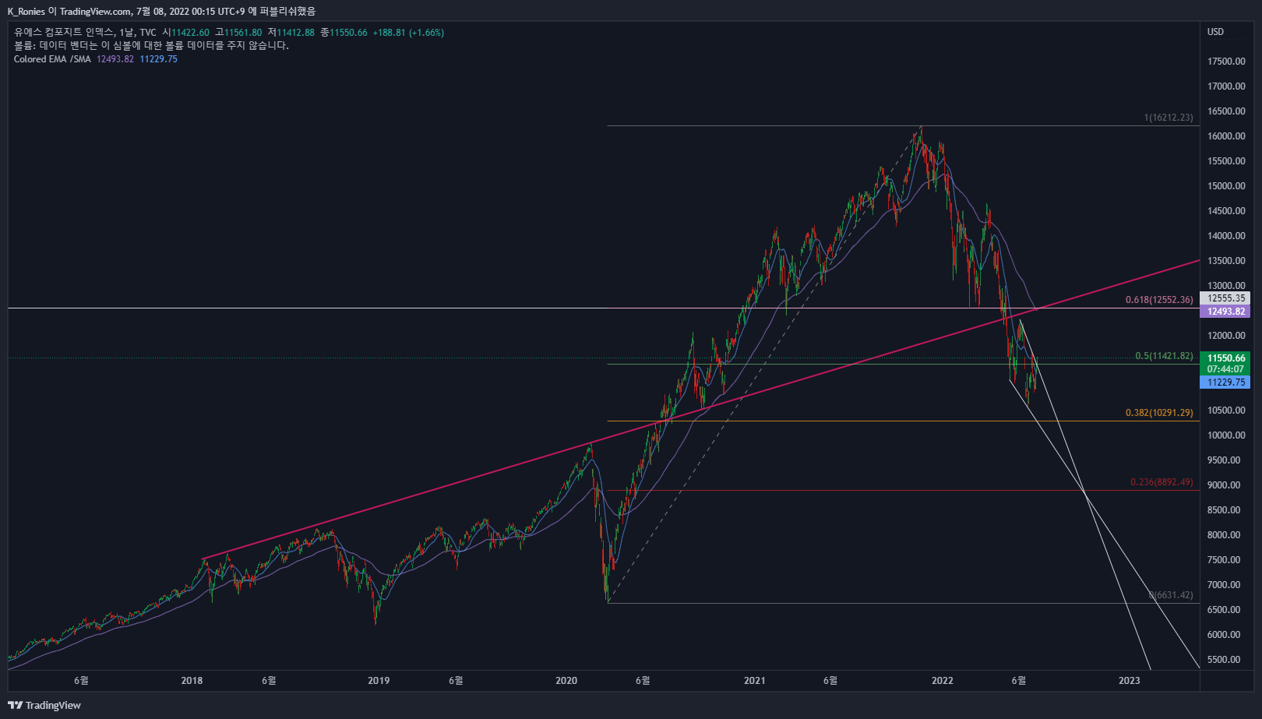Select the 0.382(10291.29) Fibonacci level label
The image size is (1262, 719).
coord(1159,413)
